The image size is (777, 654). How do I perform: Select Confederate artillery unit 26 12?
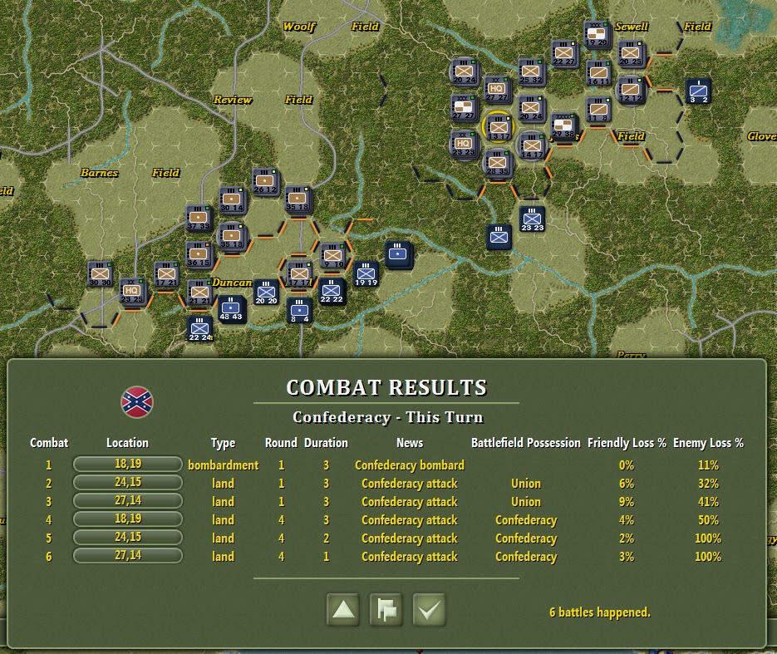click(x=265, y=181)
